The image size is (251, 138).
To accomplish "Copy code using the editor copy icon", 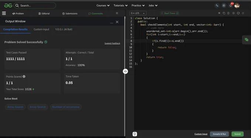I will point(224,13).
